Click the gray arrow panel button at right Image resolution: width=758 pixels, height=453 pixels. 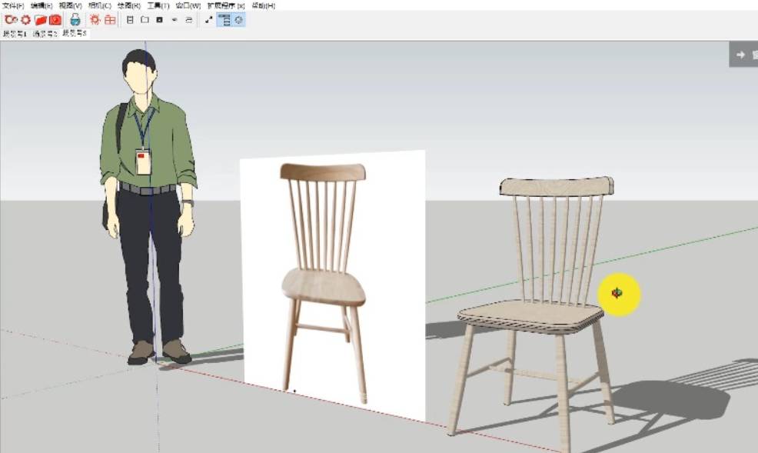743,55
